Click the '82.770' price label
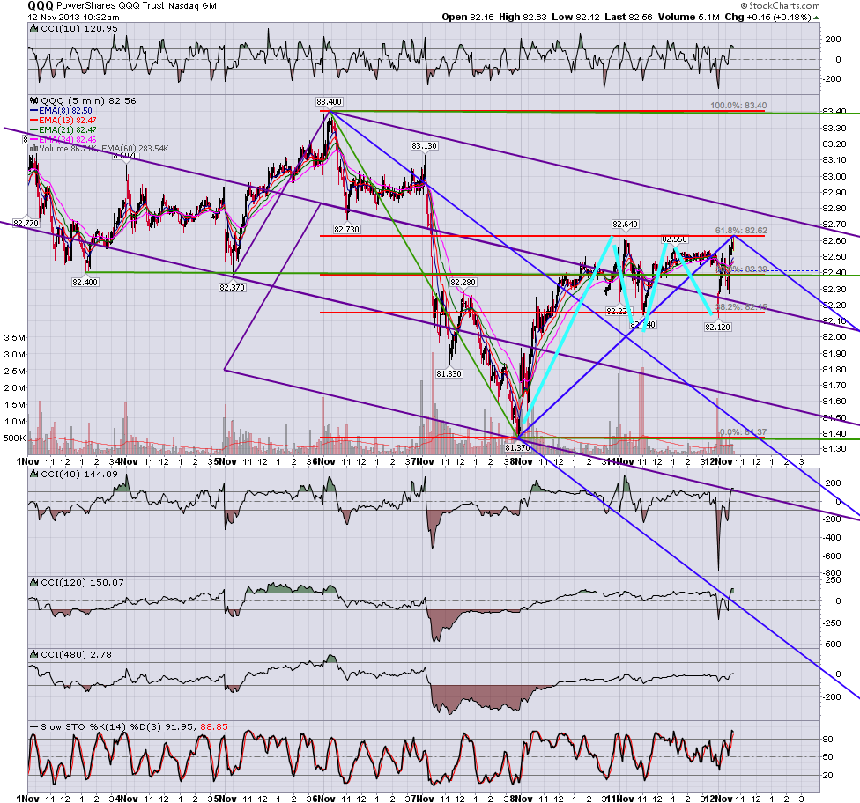The height and width of the screenshot is (803, 860). [26, 223]
